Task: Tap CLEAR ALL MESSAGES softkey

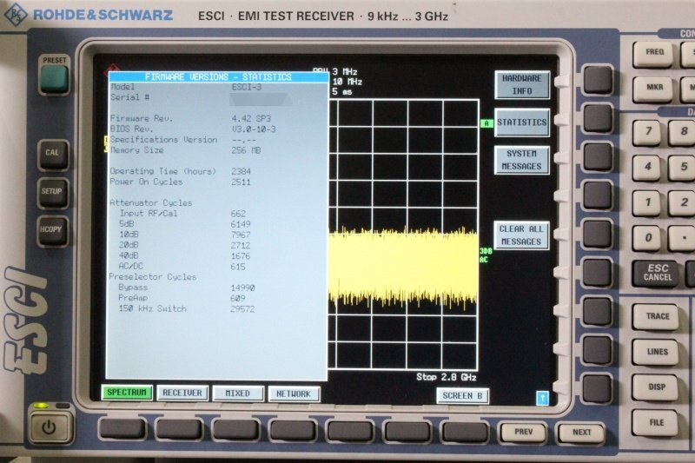Action: click(x=521, y=235)
